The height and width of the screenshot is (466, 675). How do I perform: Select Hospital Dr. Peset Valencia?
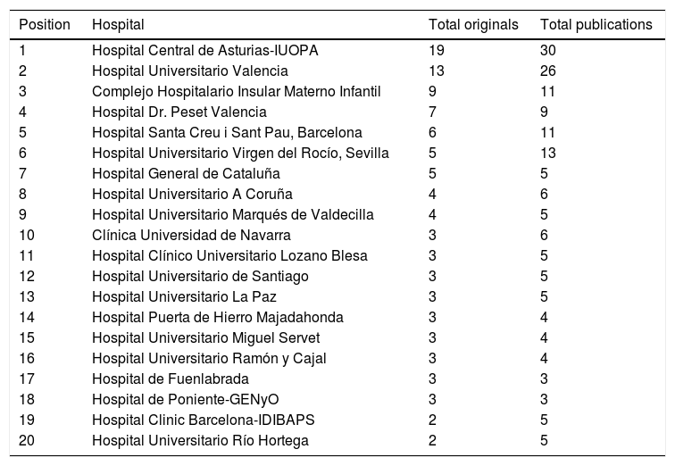179,112
